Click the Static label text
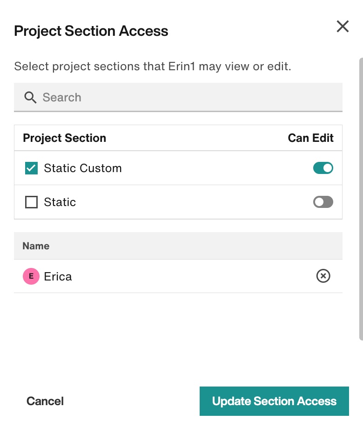This screenshot has height=427, width=363. pyautogui.click(x=60, y=202)
